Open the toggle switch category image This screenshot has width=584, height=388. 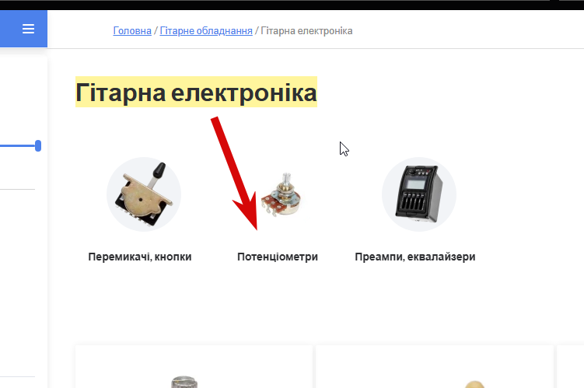coord(144,194)
